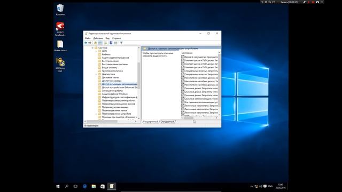Image resolution: width=342 pixels, height=192 pixels.
Task: Click the ABBYY FineReader desktop icon
Action: pyautogui.click(x=60, y=29)
